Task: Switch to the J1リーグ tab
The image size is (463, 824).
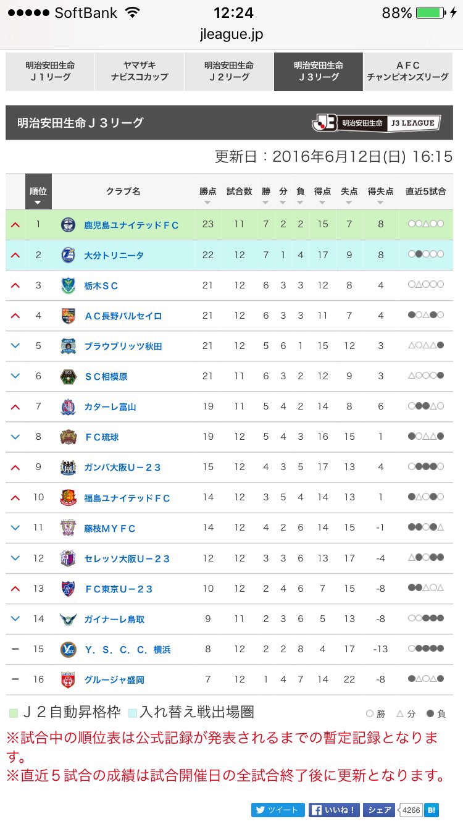Action: pos(49,71)
